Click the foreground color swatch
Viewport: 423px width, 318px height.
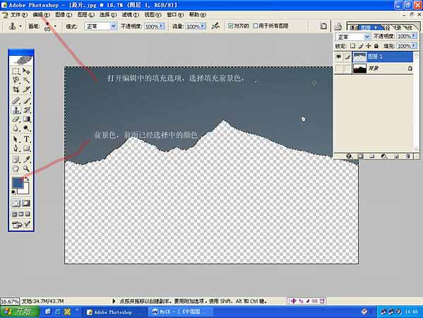pos(18,182)
